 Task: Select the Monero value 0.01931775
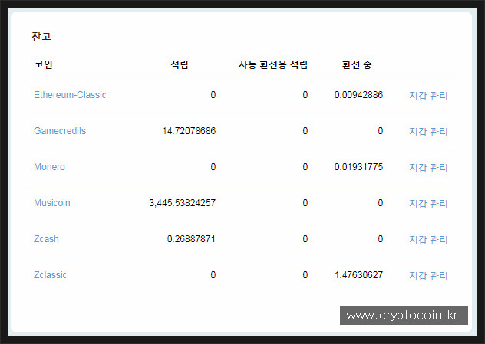pos(358,167)
